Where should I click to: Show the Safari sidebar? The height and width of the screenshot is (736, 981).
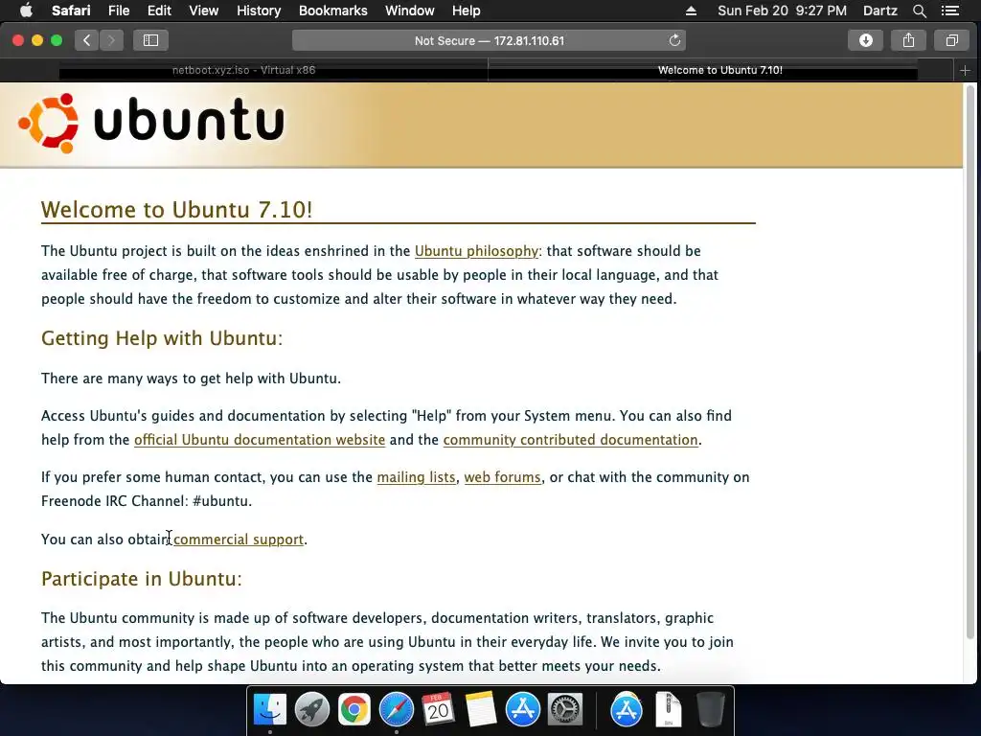[x=150, y=40]
